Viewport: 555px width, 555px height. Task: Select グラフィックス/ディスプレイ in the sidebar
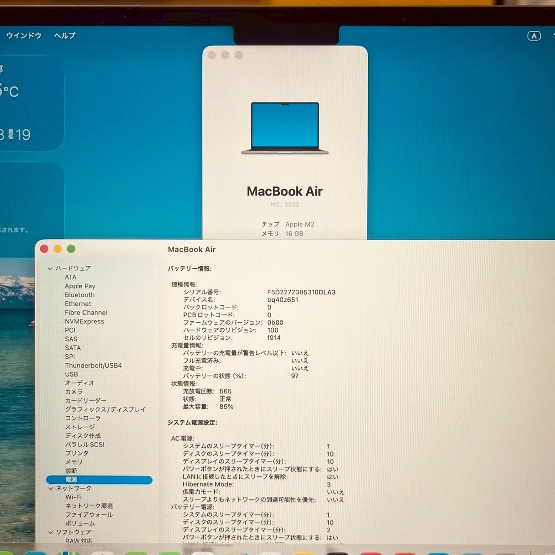click(105, 409)
